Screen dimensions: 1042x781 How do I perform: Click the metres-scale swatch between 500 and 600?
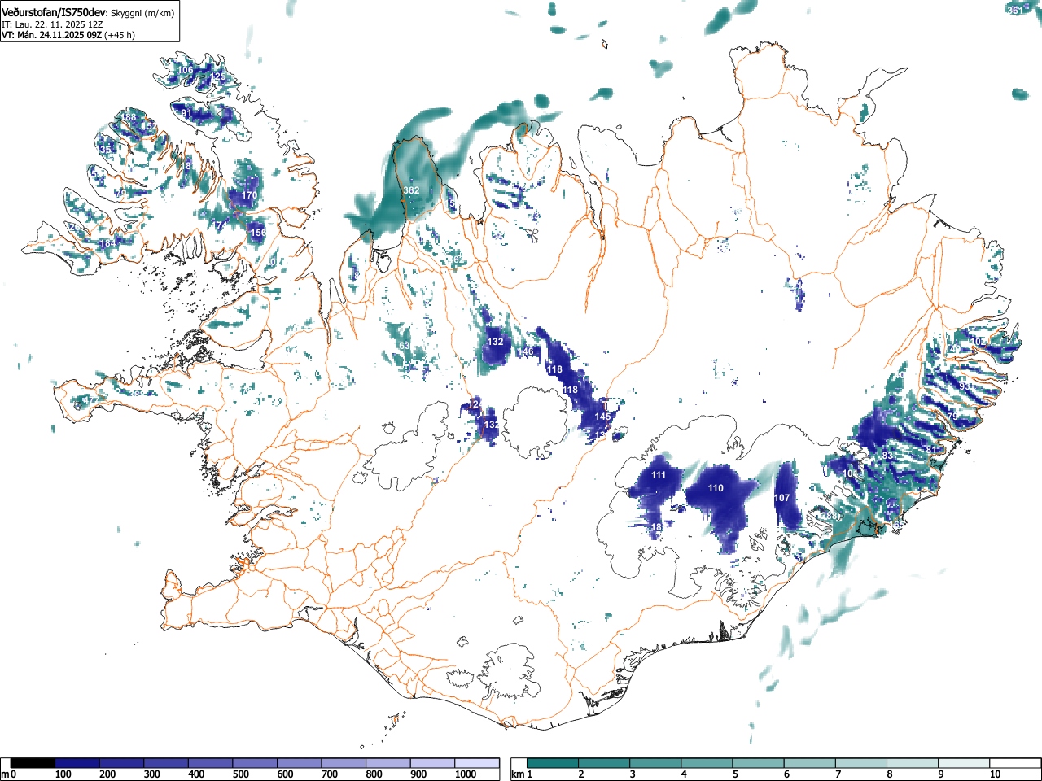coord(256,763)
